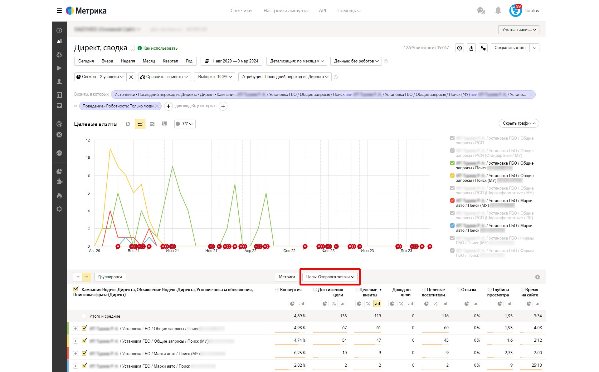
Task: Toggle the 'Итого и средние' checkbox
Action: tap(84, 316)
